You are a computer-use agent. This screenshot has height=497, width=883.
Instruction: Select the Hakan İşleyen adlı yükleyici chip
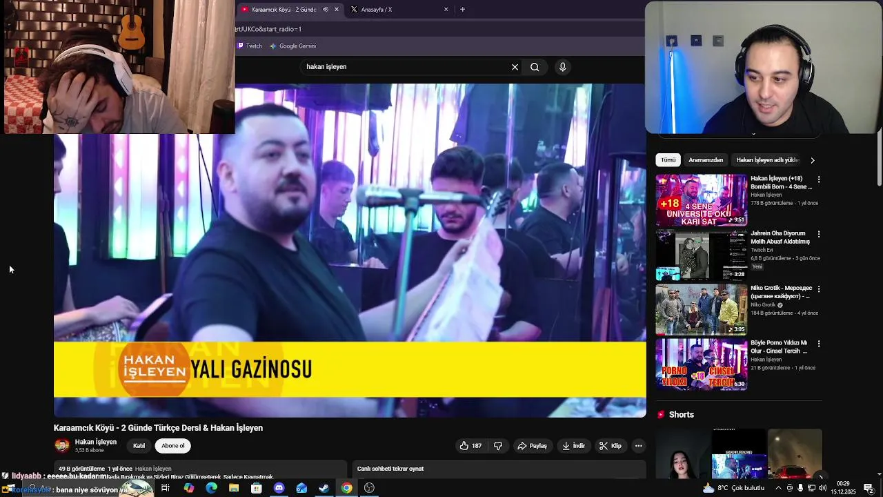pos(767,160)
